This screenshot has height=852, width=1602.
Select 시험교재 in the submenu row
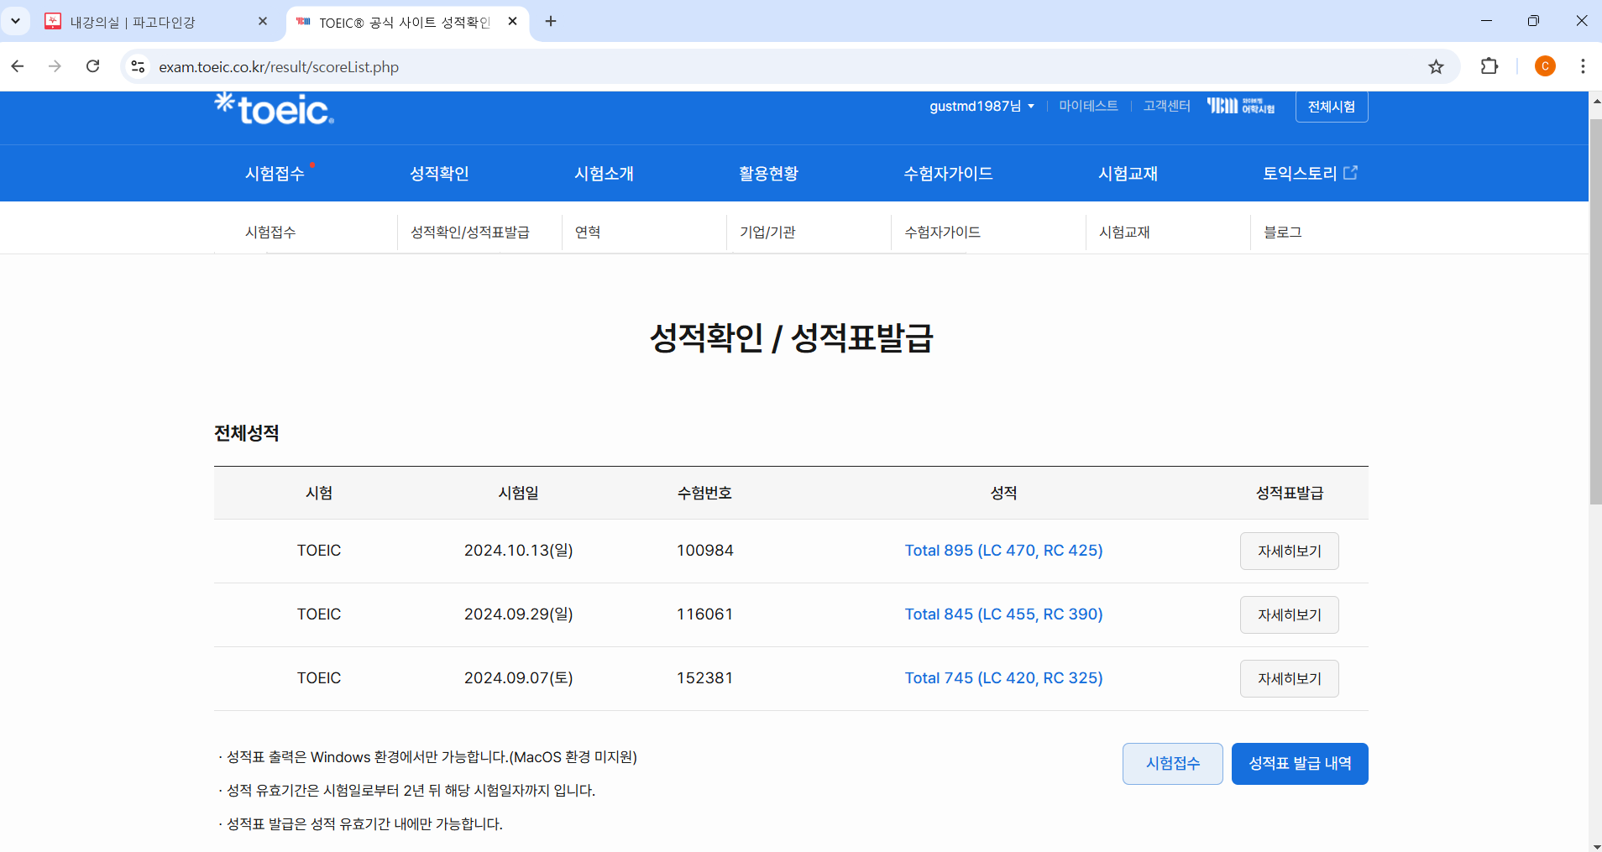click(x=1124, y=232)
